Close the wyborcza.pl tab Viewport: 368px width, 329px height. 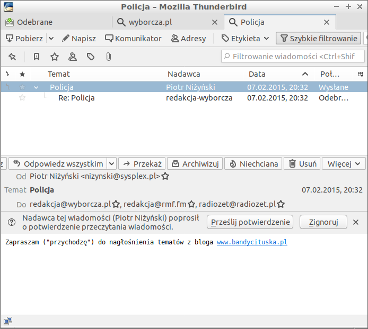(x=215, y=22)
